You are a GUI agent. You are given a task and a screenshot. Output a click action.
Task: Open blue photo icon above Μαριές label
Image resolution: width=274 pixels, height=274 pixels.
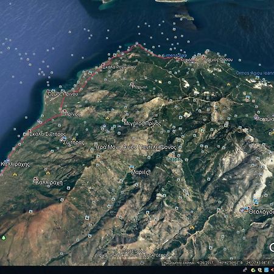132,167
